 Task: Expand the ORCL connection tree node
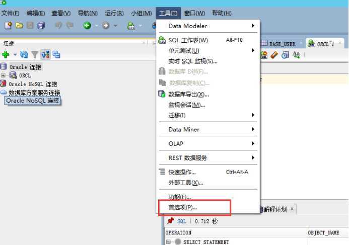pos(3,75)
